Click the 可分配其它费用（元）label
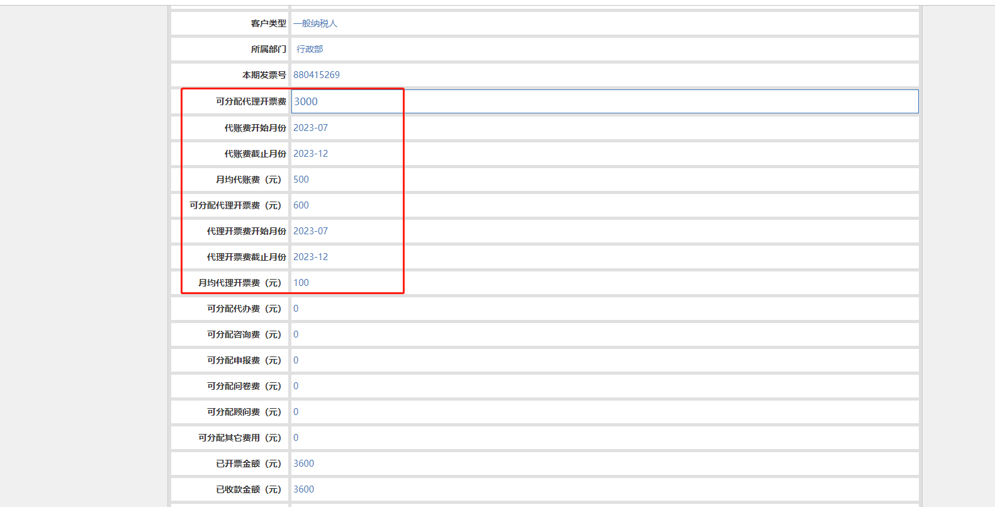 click(x=240, y=438)
